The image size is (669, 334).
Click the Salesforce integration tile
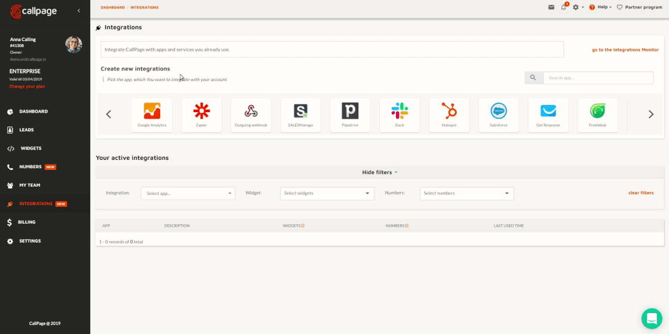pos(499,115)
